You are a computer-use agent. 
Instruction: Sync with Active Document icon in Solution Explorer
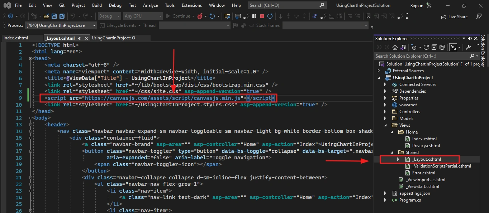point(426,47)
